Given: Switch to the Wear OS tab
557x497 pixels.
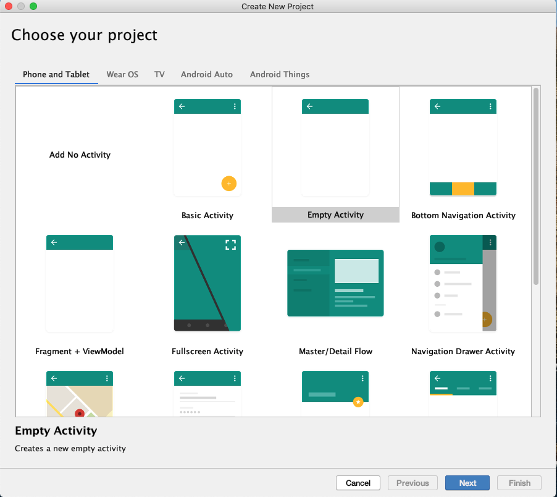Looking at the screenshot, I should point(122,74).
